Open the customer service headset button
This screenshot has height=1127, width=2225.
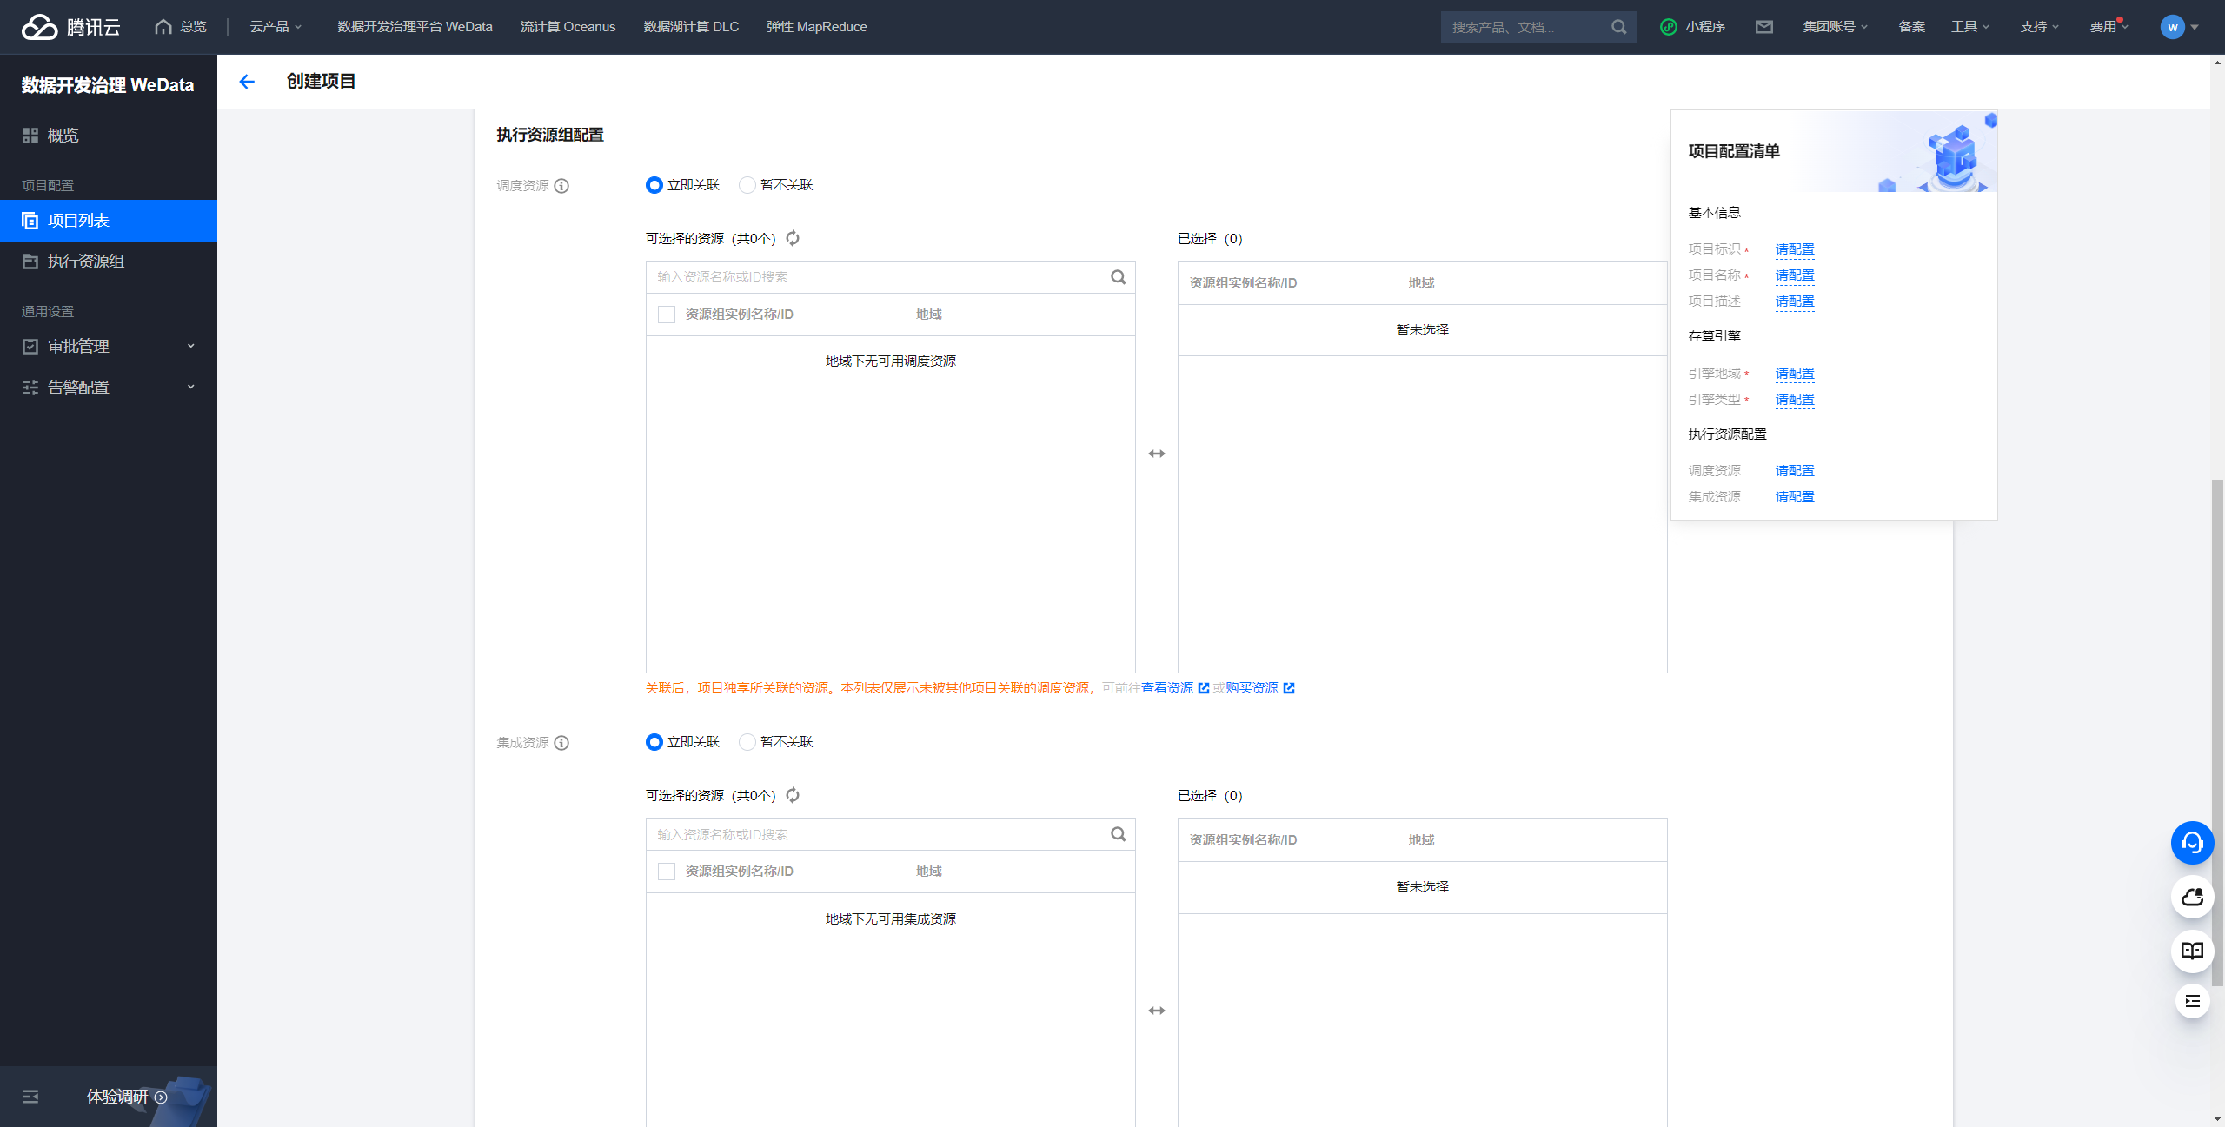(2192, 843)
